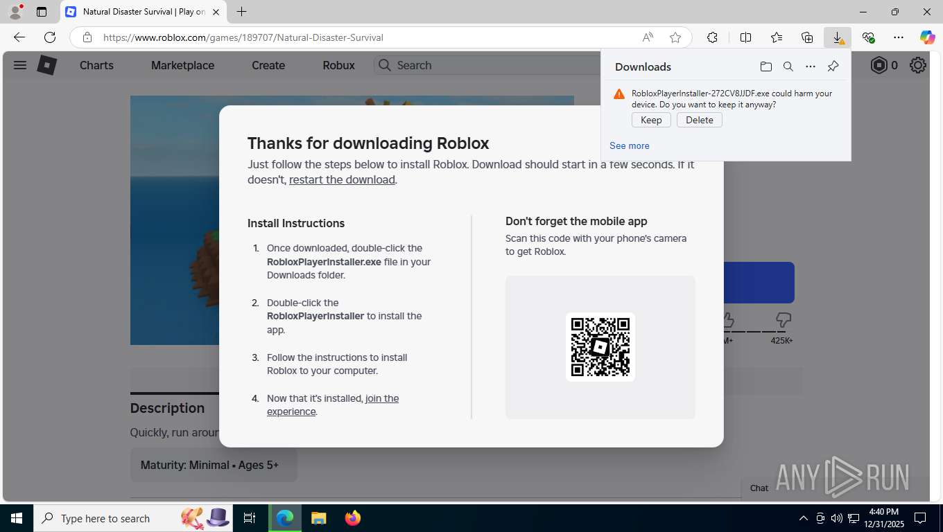943x532 pixels.
Task: Open Browser essentials heart icon
Action: coord(868,37)
